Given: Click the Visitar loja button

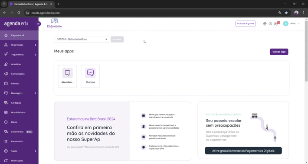Looking at the screenshot, I should click(x=279, y=52).
